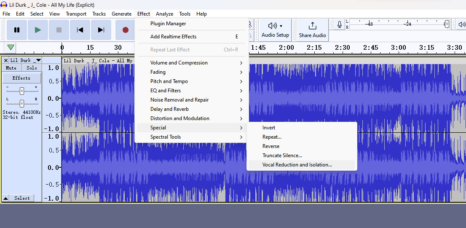Click the Special submenu entry

192,128
